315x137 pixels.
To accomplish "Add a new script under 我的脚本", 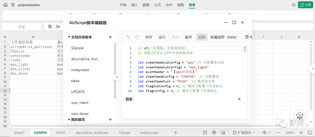I will (110, 120).
